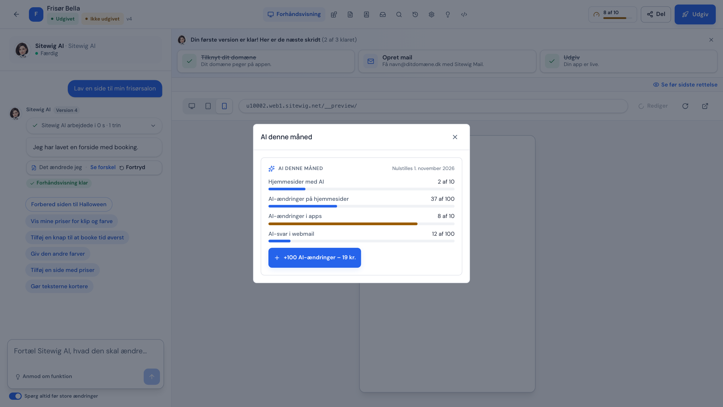Toggle 'Spørg altid før store ændringer' switch
723x407 pixels.
15,396
